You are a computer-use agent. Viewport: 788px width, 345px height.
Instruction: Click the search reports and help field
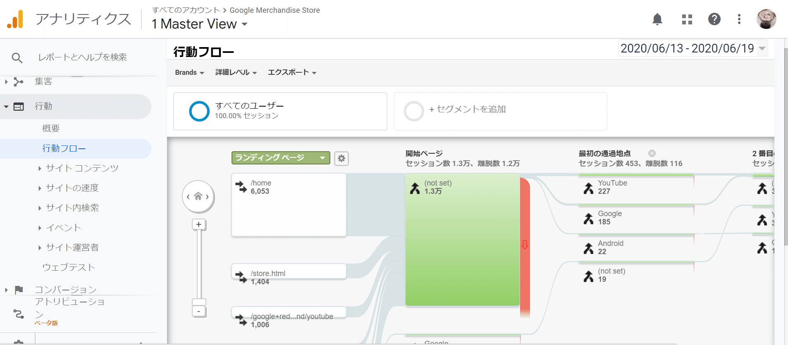coord(83,57)
